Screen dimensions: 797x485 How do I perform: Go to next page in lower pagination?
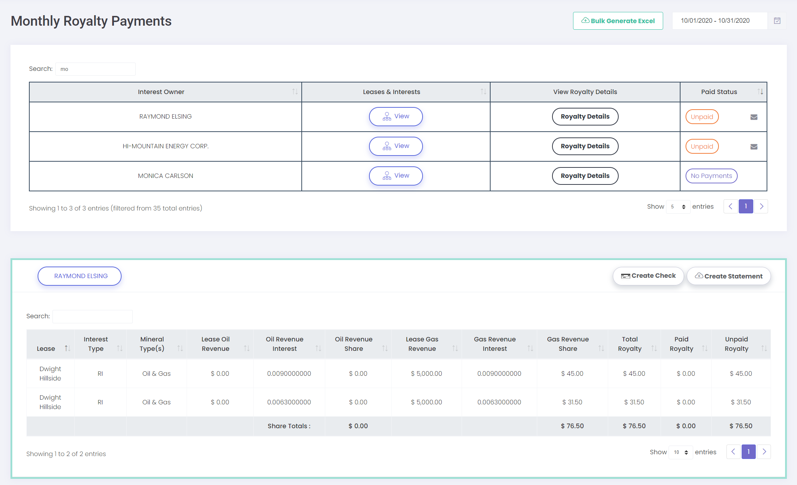click(764, 452)
